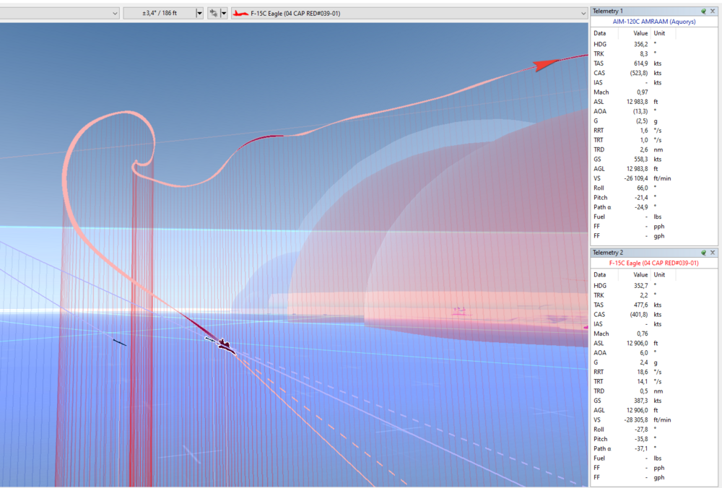Select ASL value 12 983,8 in Telemetry 1
The height and width of the screenshot is (488, 722).
(x=638, y=102)
